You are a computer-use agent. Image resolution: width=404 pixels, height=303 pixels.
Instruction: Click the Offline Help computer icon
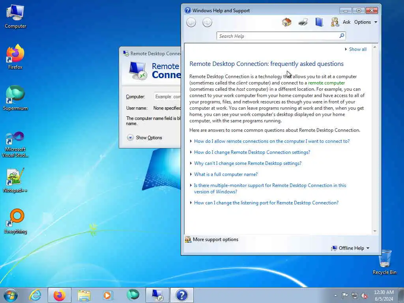tap(334, 248)
